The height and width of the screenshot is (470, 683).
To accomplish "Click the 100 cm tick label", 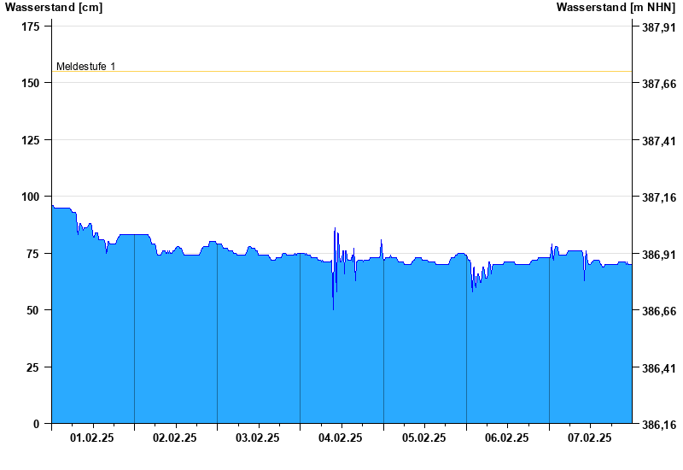I will click(x=30, y=197).
